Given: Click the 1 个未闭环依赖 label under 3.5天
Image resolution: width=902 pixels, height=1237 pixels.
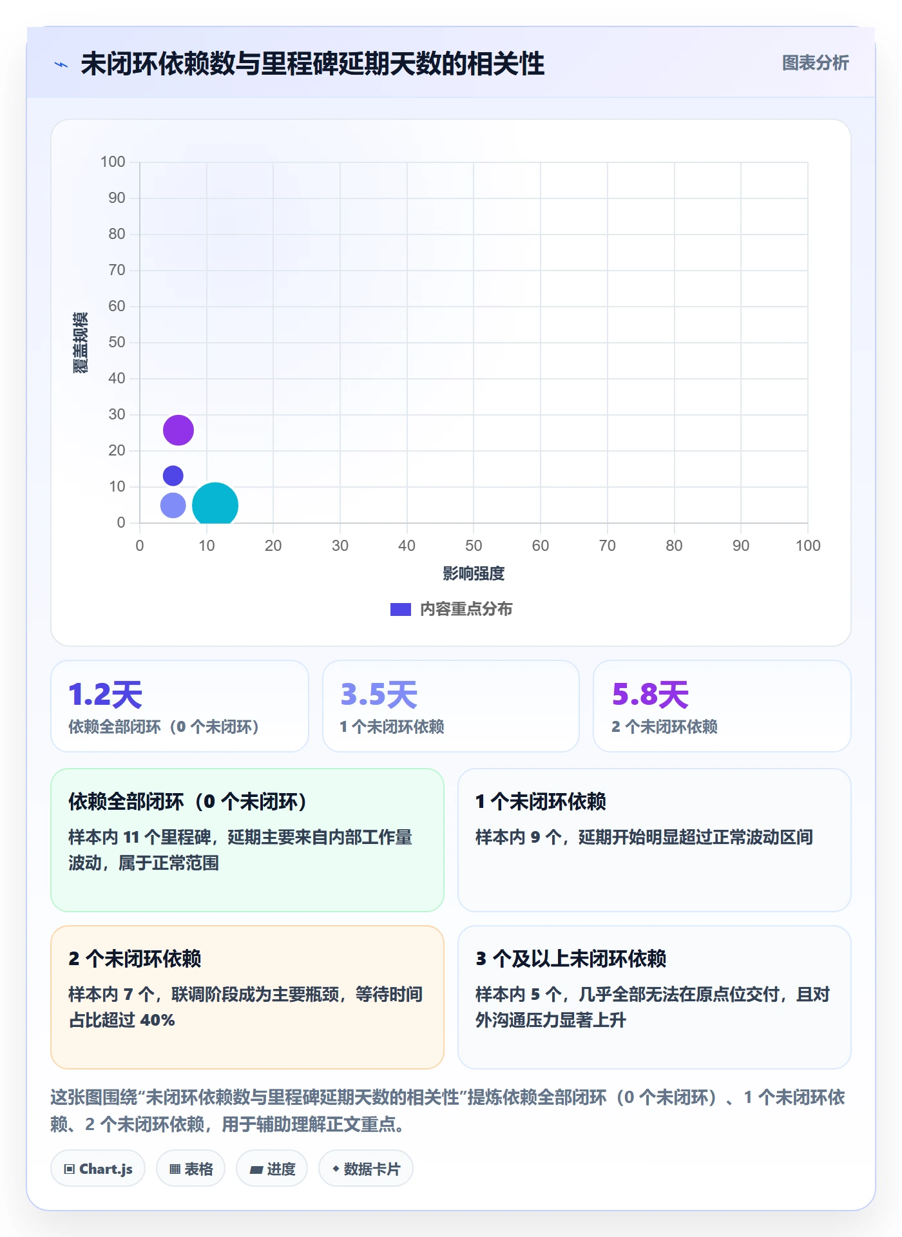Looking at the screenshot, I should [x=392, y=727].
